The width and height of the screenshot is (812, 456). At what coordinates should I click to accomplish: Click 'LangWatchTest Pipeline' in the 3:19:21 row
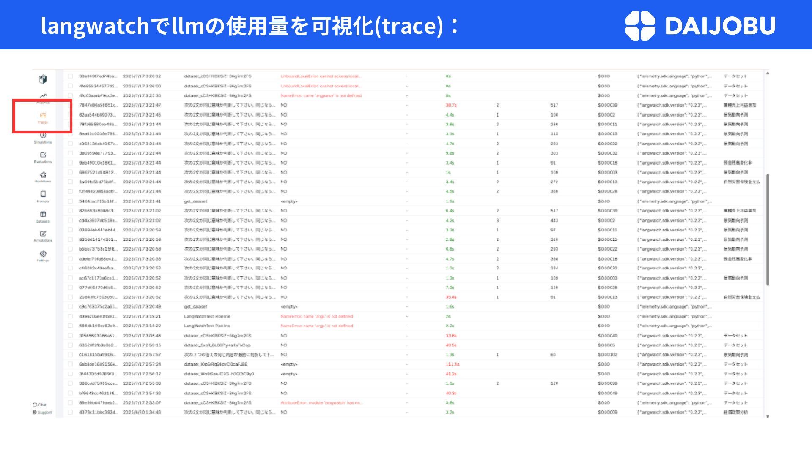point(207,316)
